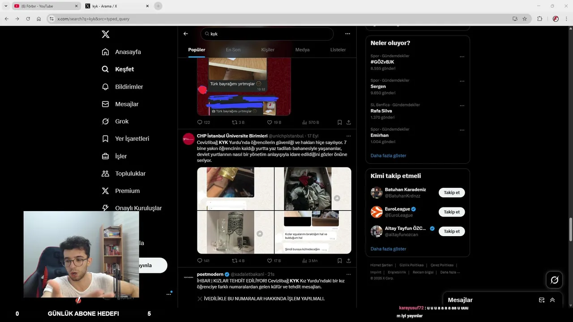Click the Topluluklar people icon
573x322 pixels.
[105, 174]
